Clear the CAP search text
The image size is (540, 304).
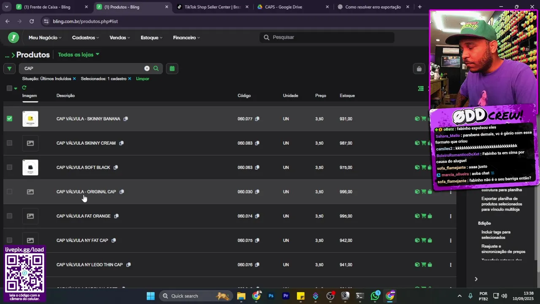point(147,68)
